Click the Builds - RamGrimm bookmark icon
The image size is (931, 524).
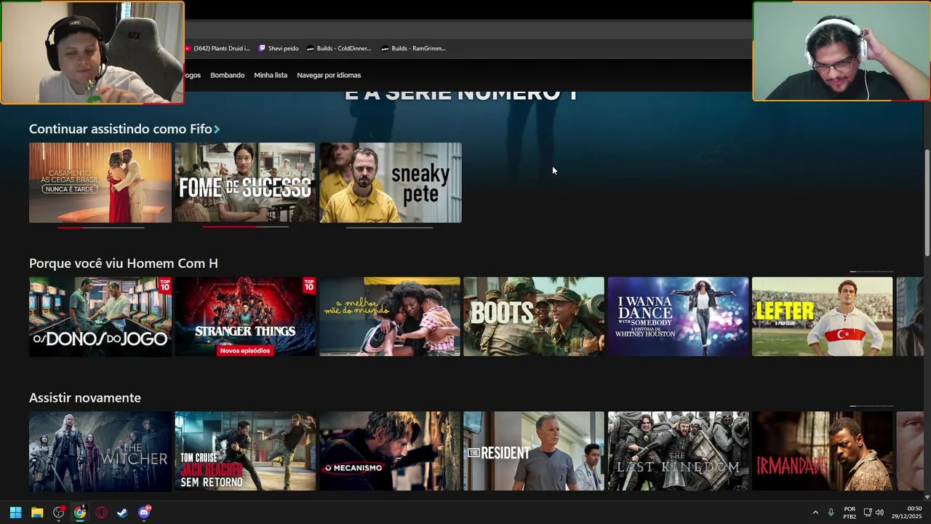(385, 49)
